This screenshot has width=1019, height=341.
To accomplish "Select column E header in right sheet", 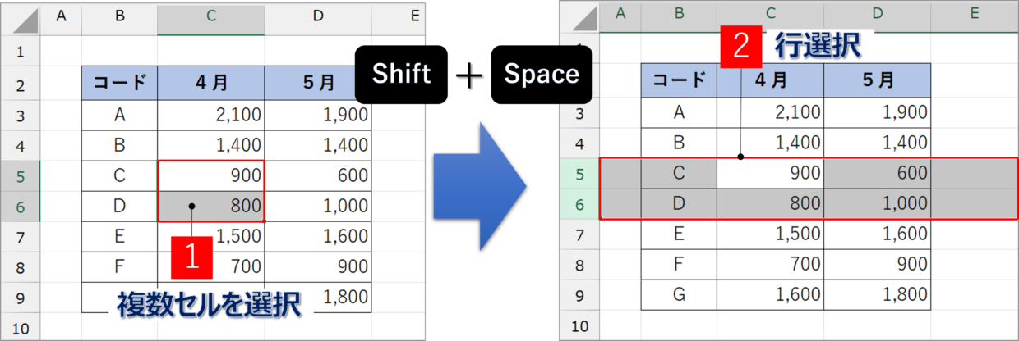I will pos(974,15).
